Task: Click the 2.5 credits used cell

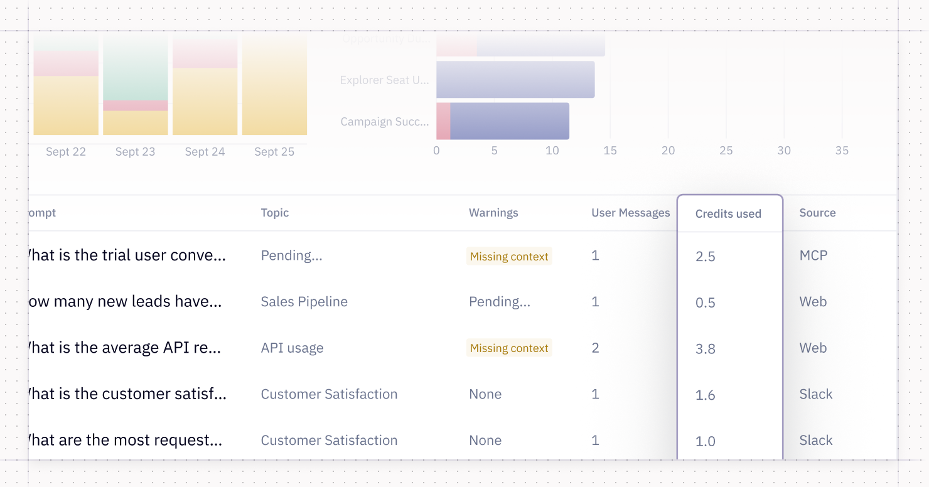Action: (706, 257)
